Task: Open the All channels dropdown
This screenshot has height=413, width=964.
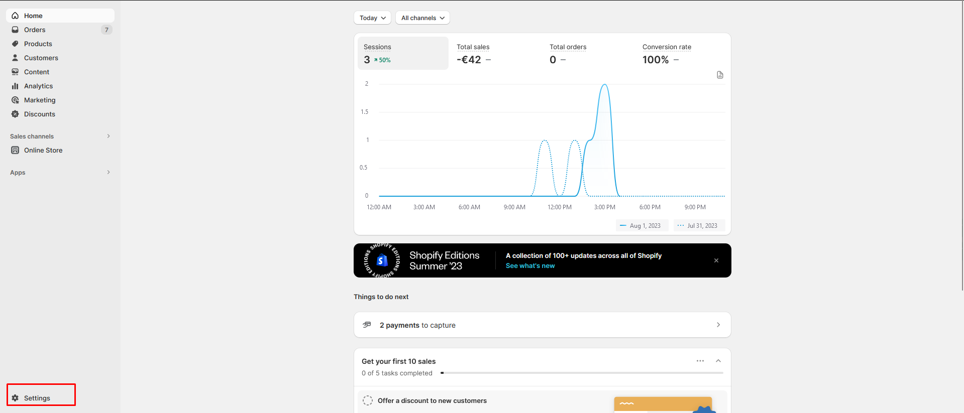Action: coord(422,18)
